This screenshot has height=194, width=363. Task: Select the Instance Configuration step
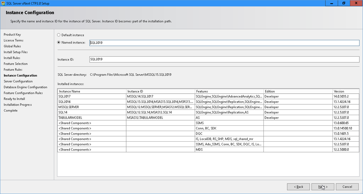point(20,76)
